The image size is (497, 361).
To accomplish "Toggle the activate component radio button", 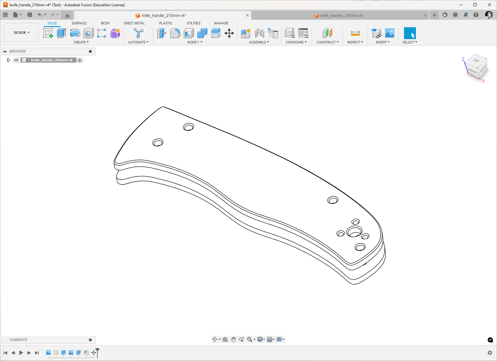I will click(80, 60).
